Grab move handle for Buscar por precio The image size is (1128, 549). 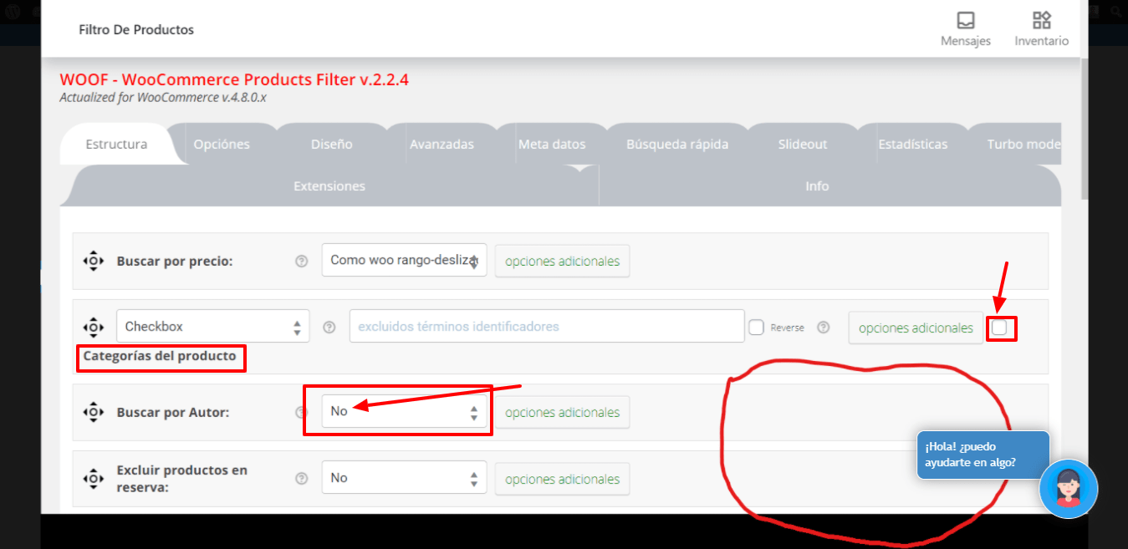coord(93,261)
